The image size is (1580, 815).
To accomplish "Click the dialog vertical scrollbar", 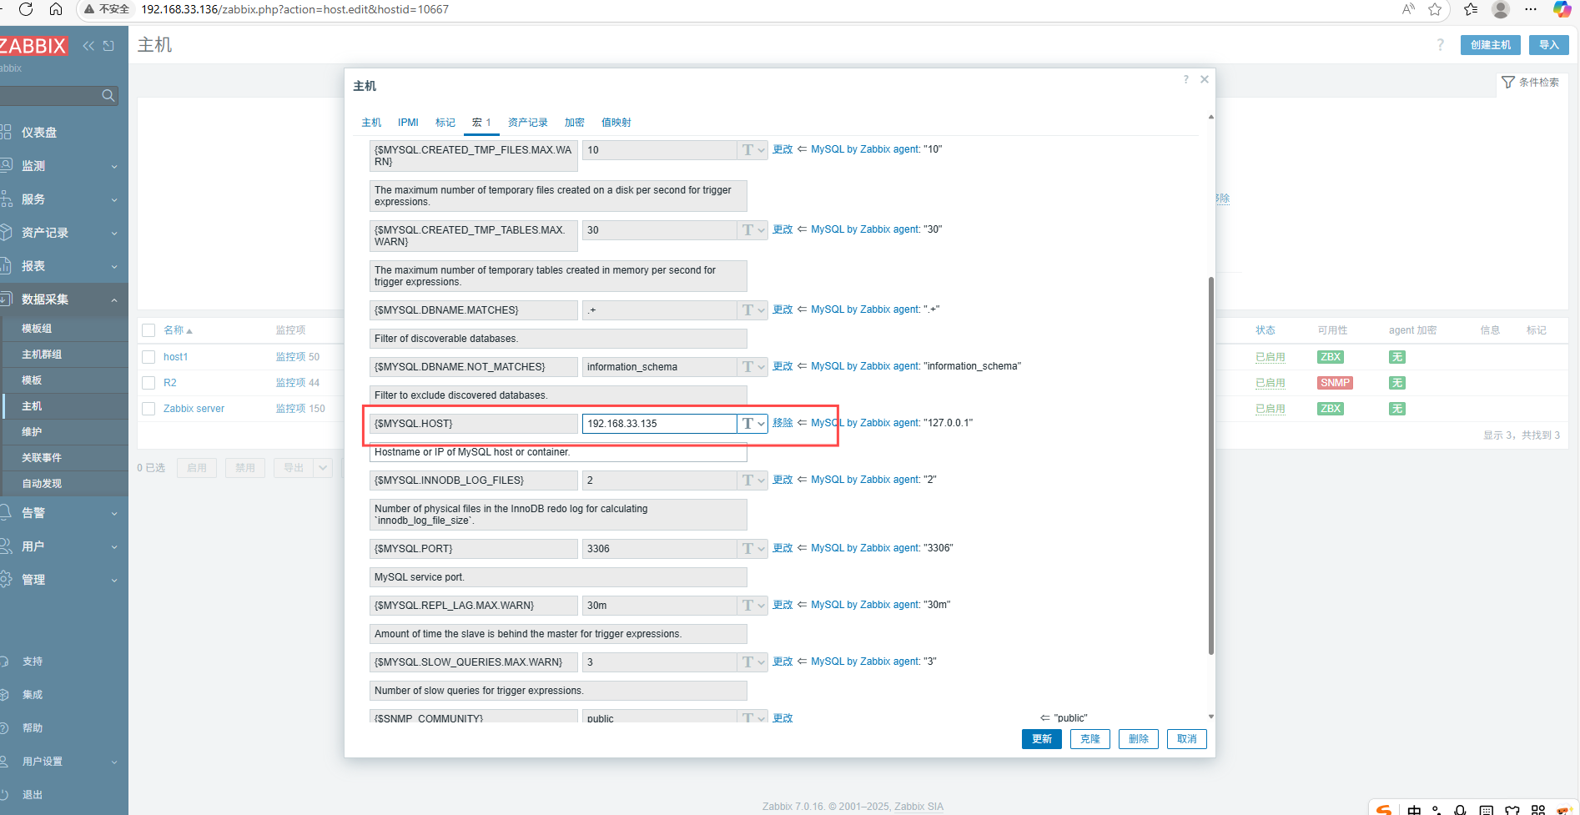I will click(1210, 465).
